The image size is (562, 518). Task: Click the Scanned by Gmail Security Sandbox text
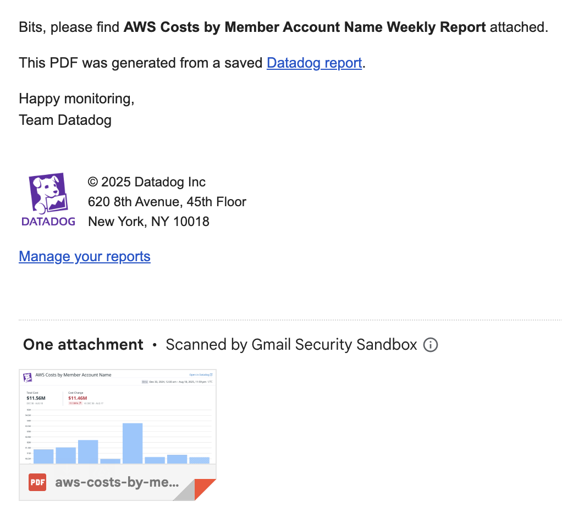coord(291,344)
